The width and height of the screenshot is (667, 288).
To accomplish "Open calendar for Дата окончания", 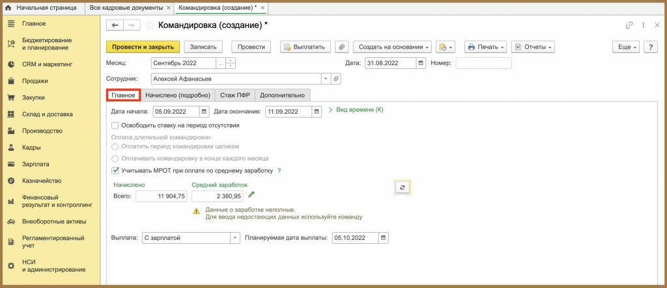I will pos(317,112).
